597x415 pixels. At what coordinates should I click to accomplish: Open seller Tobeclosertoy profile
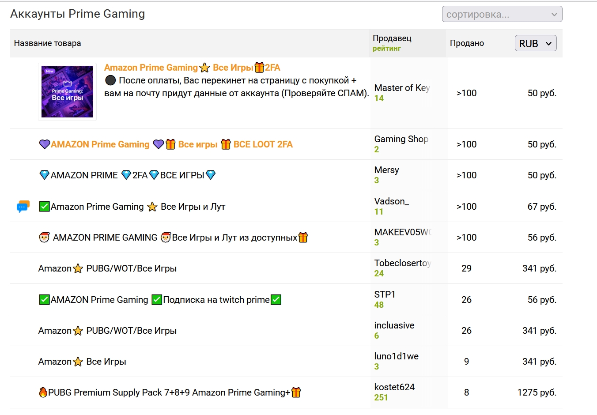[x=403, y=263]
